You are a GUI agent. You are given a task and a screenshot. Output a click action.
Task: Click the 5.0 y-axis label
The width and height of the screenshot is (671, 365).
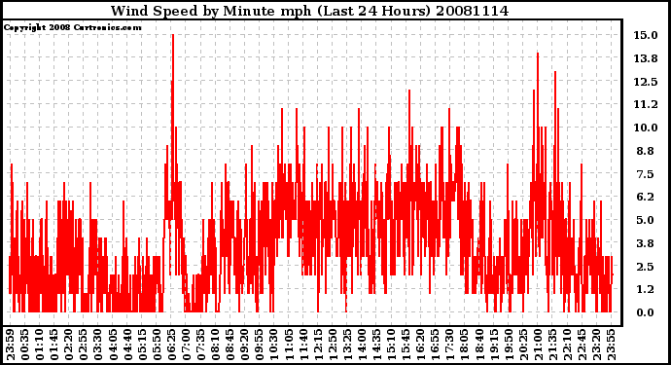[x=646, y=220]
